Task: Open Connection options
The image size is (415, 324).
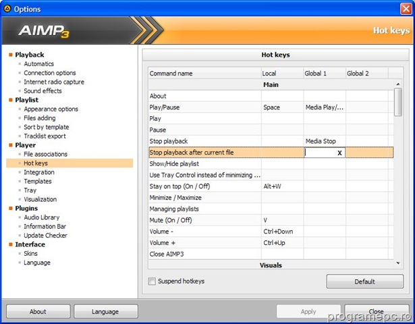Action: click(x=50, y=73)
